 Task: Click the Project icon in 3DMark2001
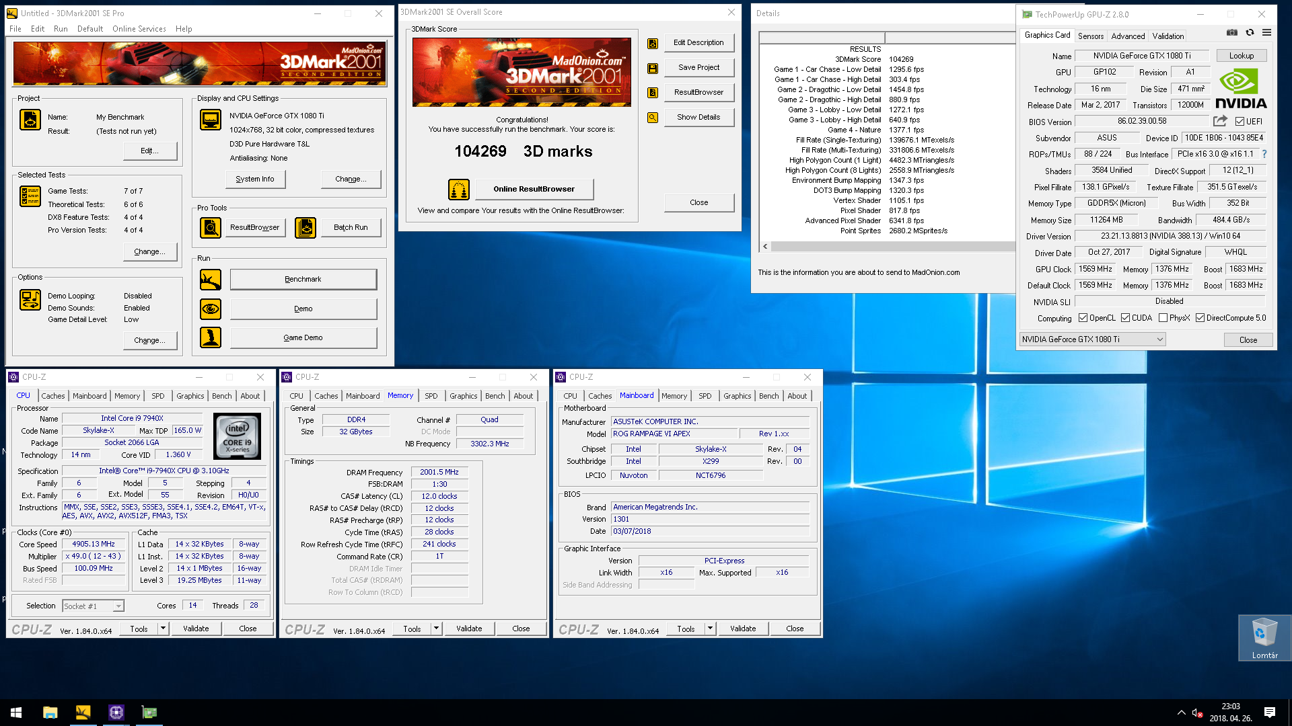coord(30,120)
